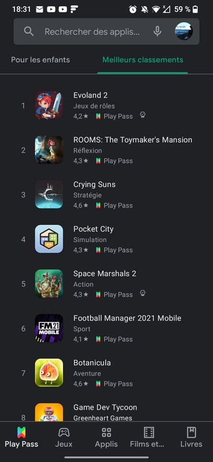Open the account profile avatar
This screenshot has width=213, height=462.
point(184,31)
